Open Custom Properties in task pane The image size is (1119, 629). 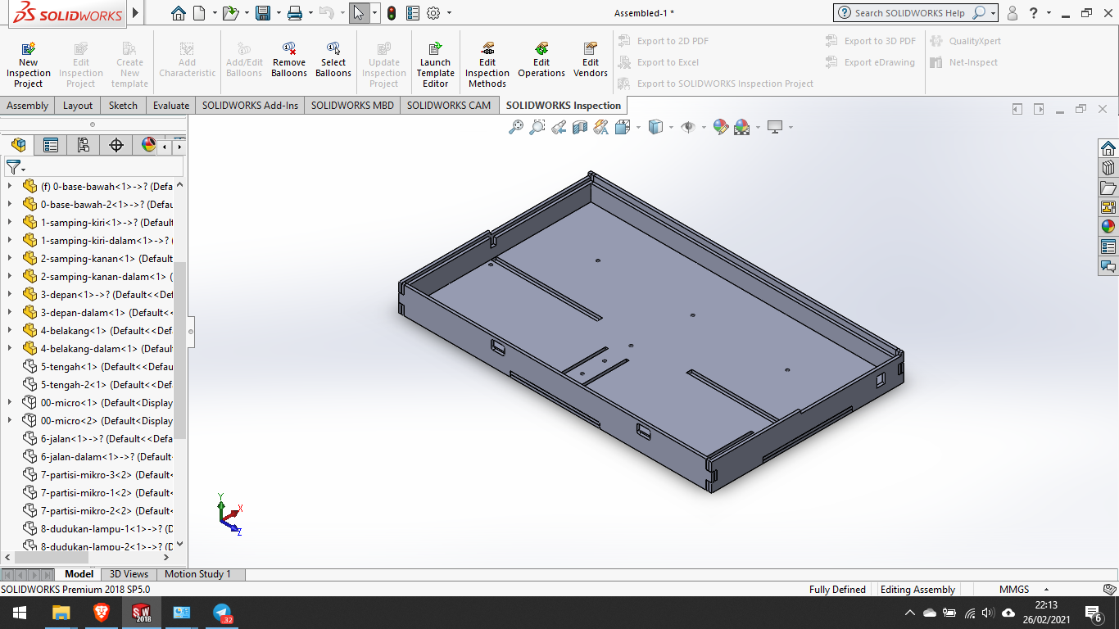pos(1108,247)
